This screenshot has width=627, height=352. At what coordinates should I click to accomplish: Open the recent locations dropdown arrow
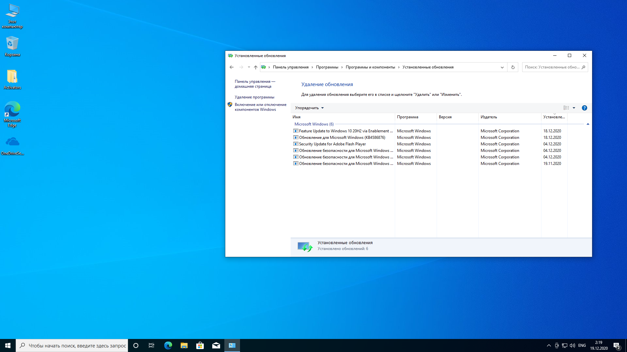pos(249,67)
